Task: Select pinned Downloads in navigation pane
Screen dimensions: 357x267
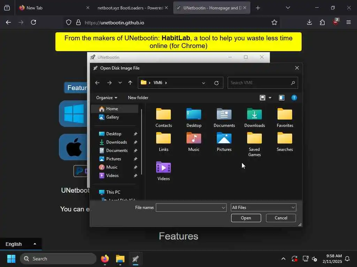Action: pyautogui.click(x=116, y=142)
